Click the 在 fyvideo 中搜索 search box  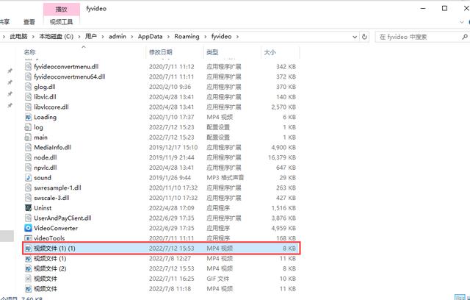coord(418,37)
